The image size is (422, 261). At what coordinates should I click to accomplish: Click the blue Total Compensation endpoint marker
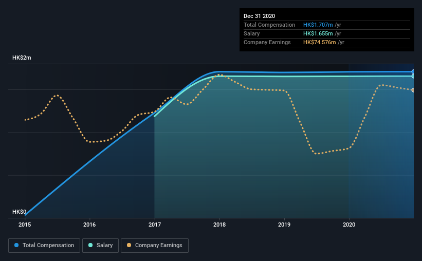pos(413,71)
